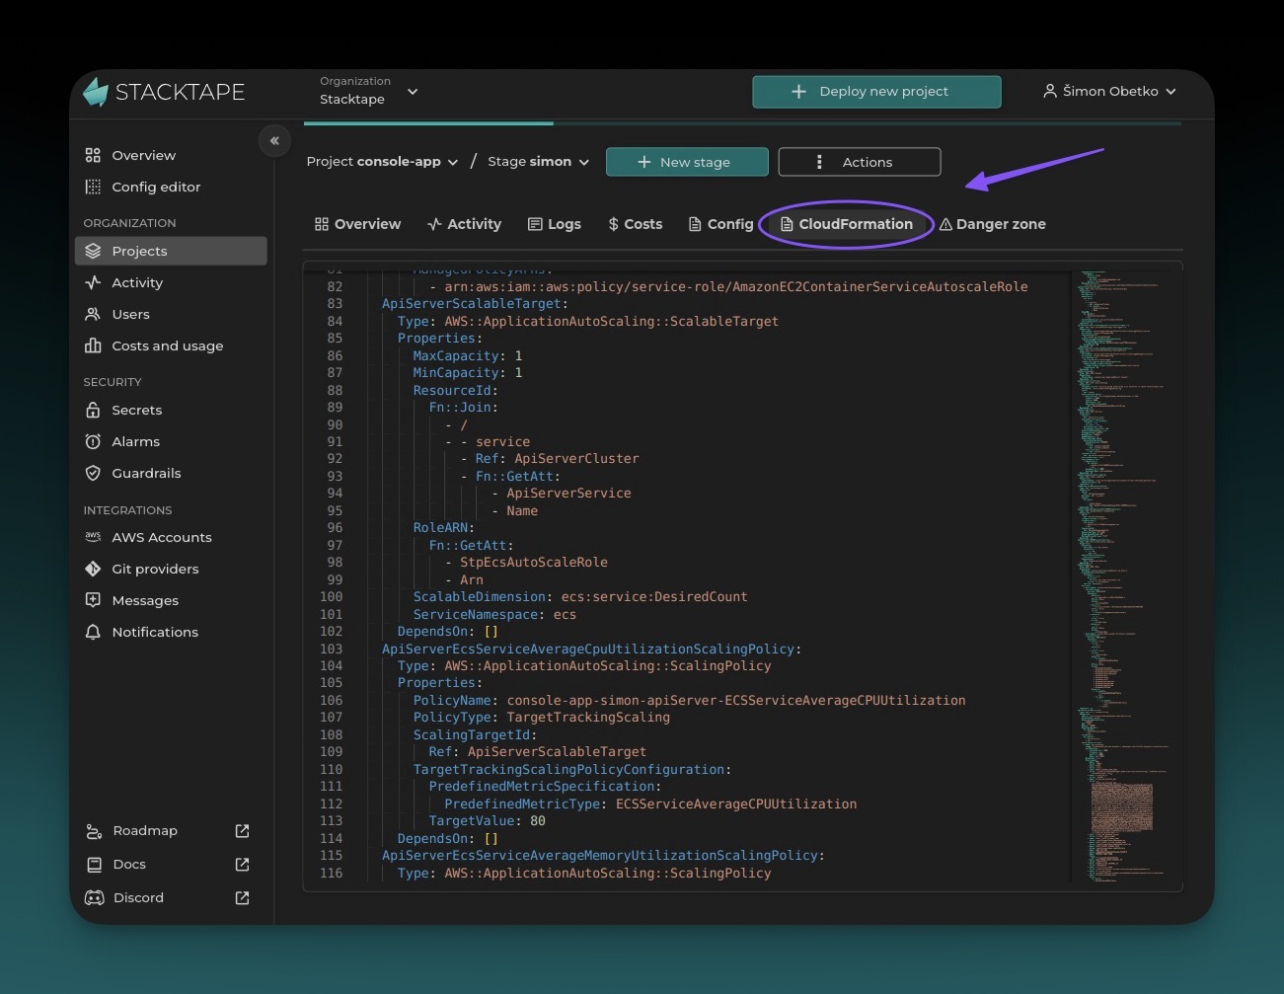Screen dimensions: 1284x994
Task: Click the plus icon on Deploy new project
Action: pos(799,91)
